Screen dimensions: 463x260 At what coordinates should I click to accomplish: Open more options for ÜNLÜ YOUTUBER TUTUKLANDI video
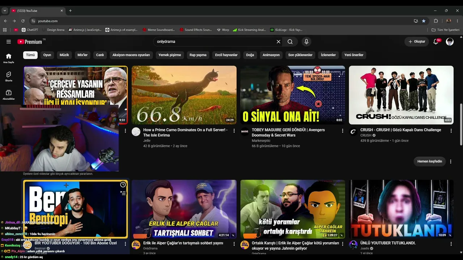point(451,244)
